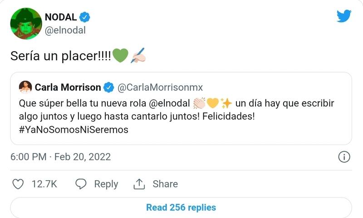
Task: Open the @CarlaMorrisonmx handle
Action: pos(160,87)
